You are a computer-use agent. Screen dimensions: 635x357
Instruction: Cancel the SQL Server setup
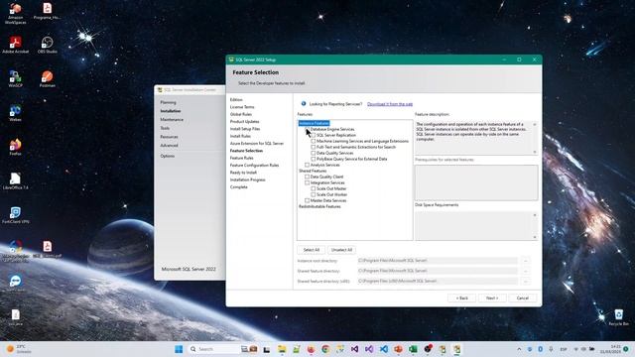(x=523, y=297)
